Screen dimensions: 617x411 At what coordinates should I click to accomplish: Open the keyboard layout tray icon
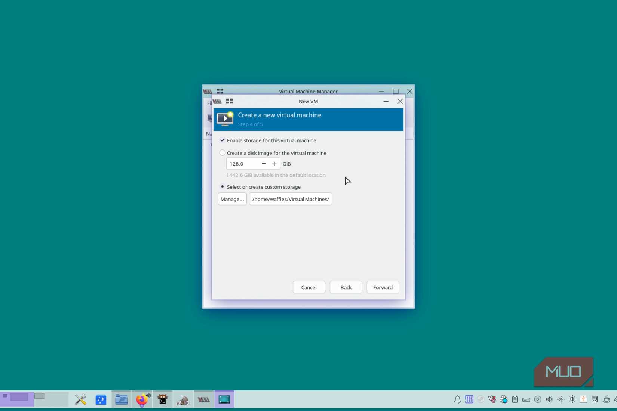(x=526, y=400)
